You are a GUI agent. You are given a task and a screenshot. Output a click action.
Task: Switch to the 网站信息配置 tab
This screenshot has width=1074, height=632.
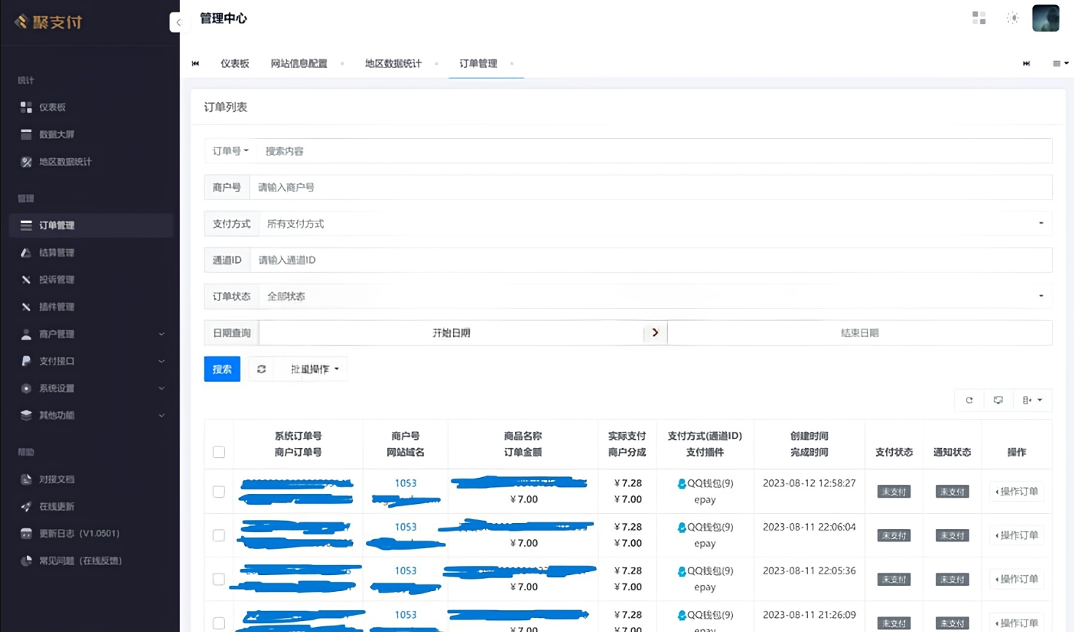click(x=299, y=64)
